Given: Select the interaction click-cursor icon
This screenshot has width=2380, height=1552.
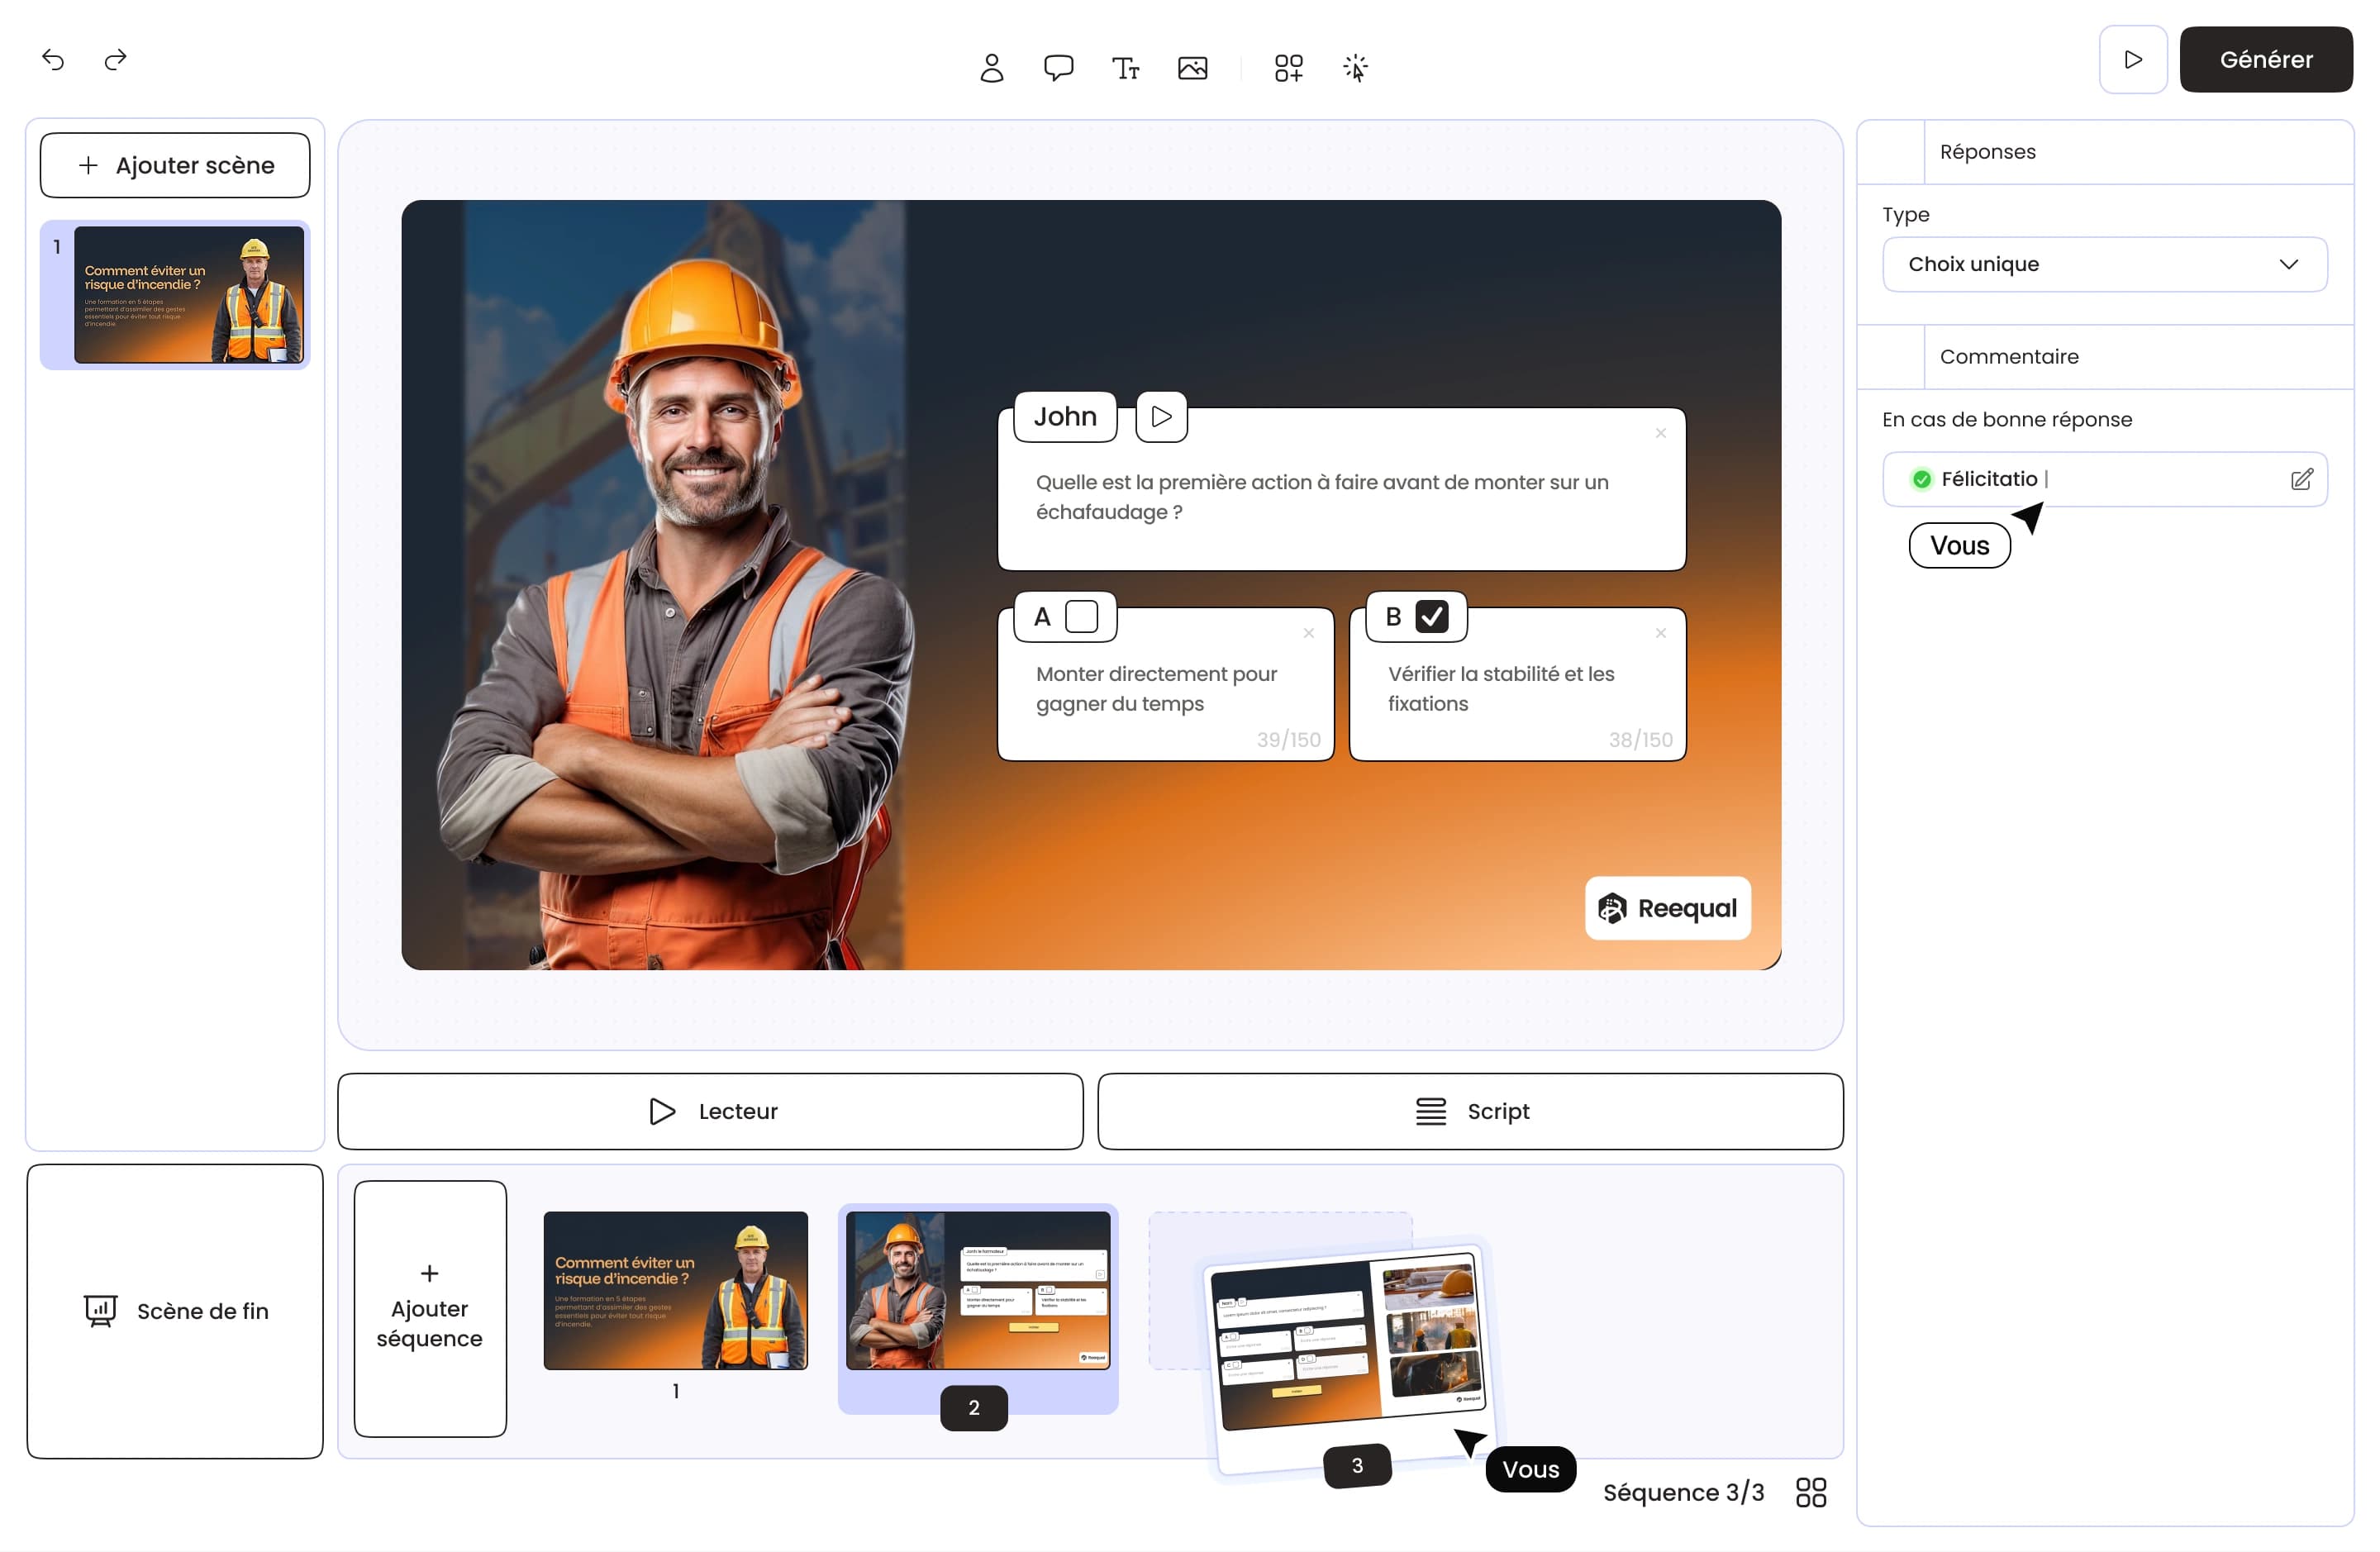Looking at the screenshot, I should pos(1355,68).
